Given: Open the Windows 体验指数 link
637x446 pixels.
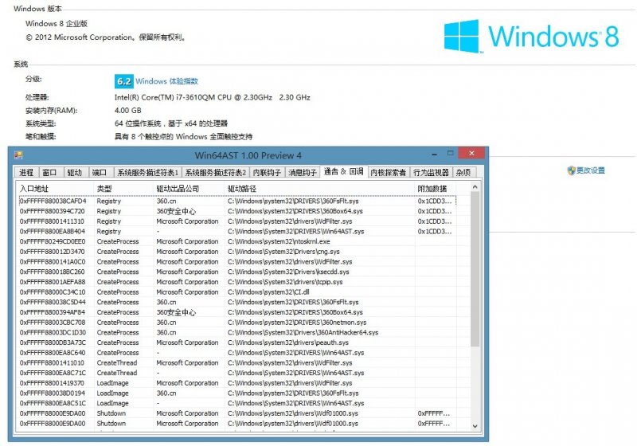Looking at the screenshot, I should point(166,81).
